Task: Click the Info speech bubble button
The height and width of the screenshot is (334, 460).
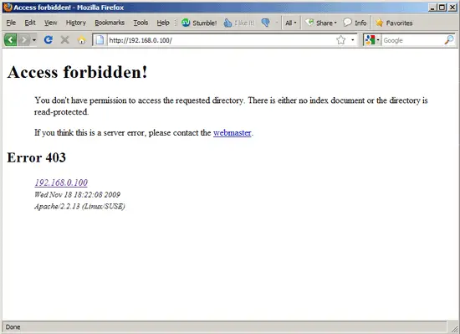Action: pos(355,23)
